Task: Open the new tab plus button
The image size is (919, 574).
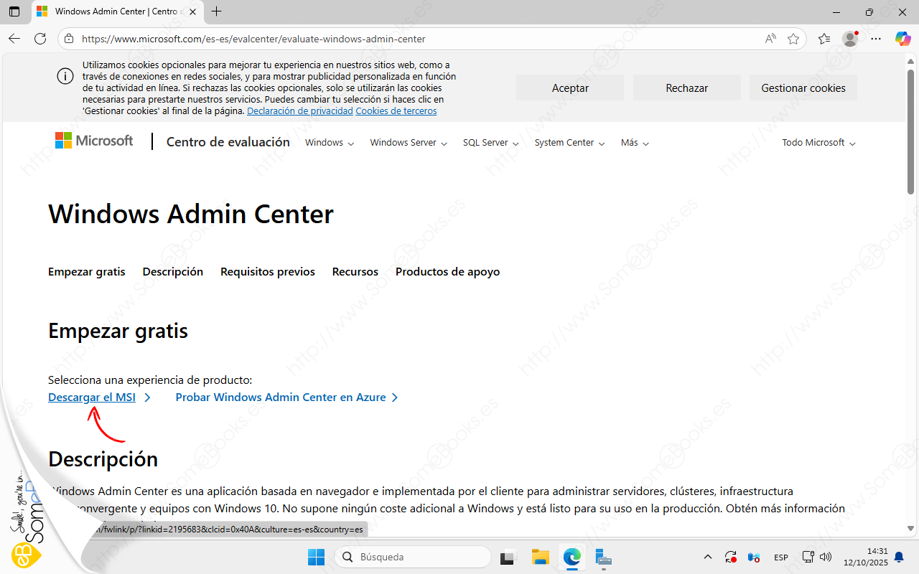Action: (x=217, y=11)
